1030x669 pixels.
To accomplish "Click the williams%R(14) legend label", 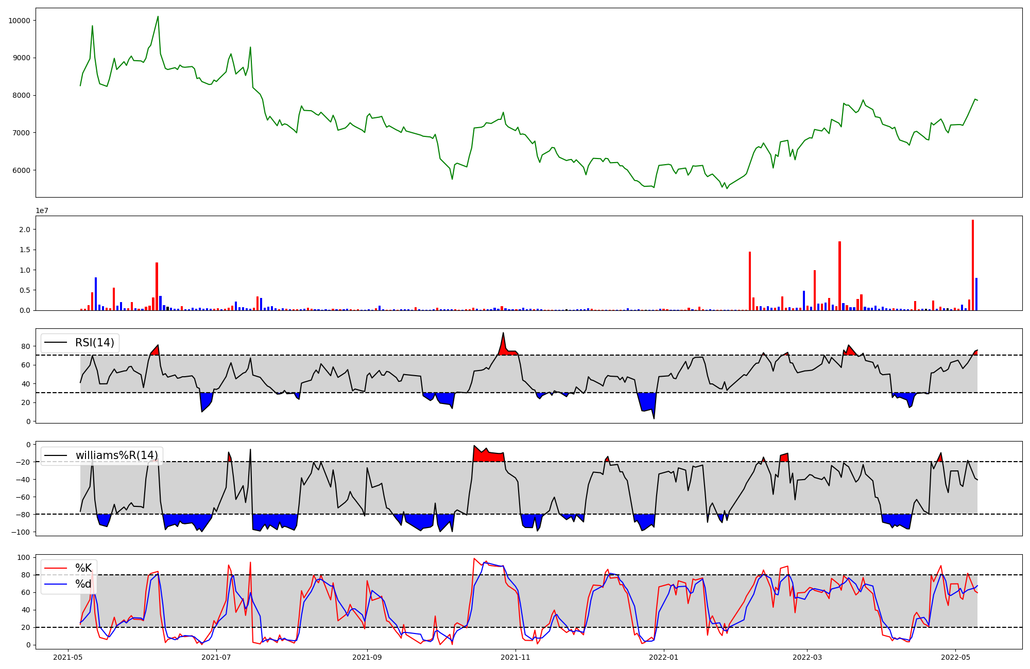I will pyautogui.click(x=116, y=455).
